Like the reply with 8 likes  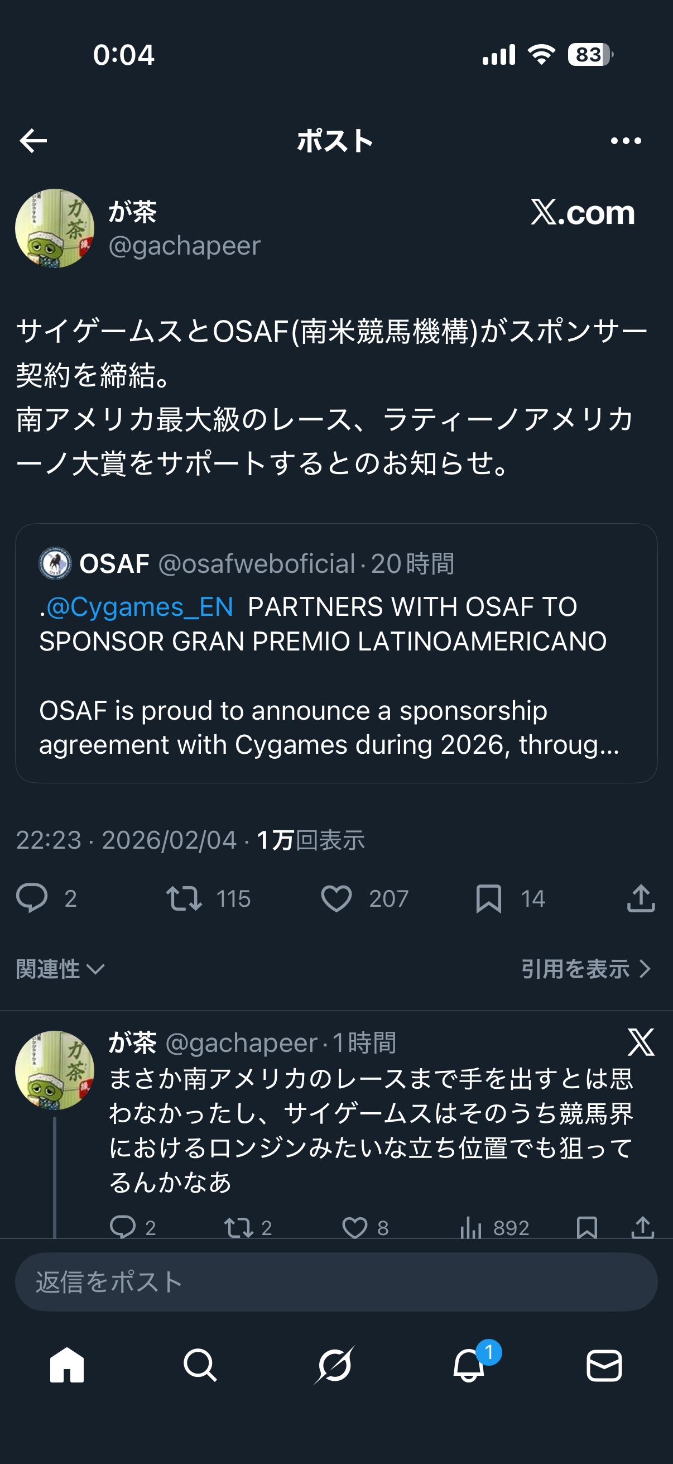coord(355,1228)
